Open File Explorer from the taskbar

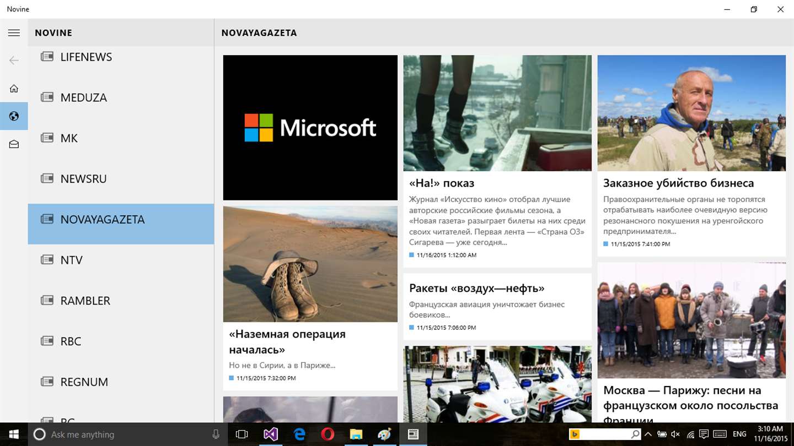[x=356, y=434]
